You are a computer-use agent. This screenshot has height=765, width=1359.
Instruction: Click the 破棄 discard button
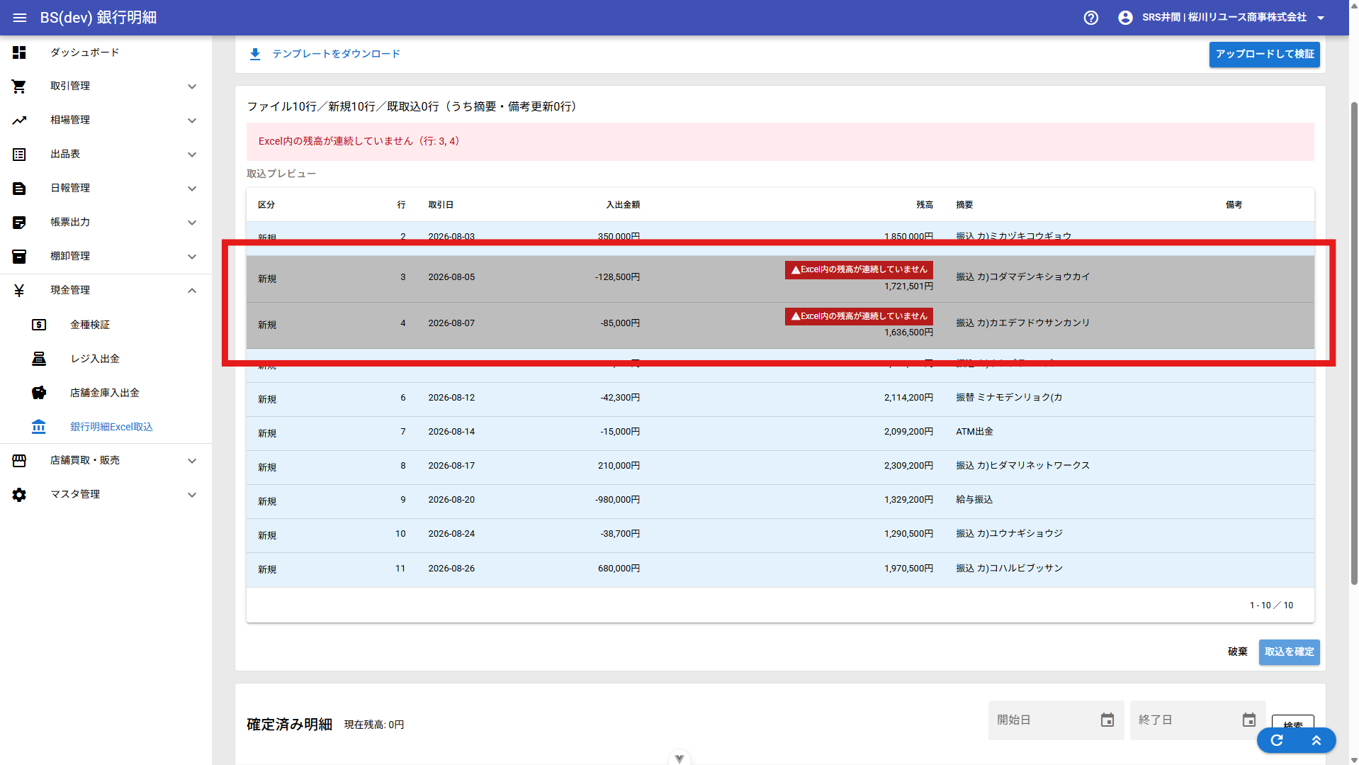coord(1237,652)
